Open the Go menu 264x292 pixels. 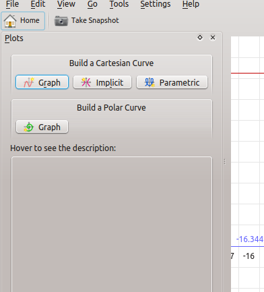(x=92, y=4)
